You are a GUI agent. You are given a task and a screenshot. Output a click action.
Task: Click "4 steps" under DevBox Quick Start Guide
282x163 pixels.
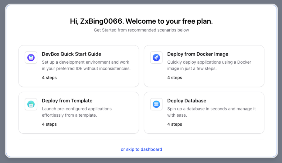(49, 78)
